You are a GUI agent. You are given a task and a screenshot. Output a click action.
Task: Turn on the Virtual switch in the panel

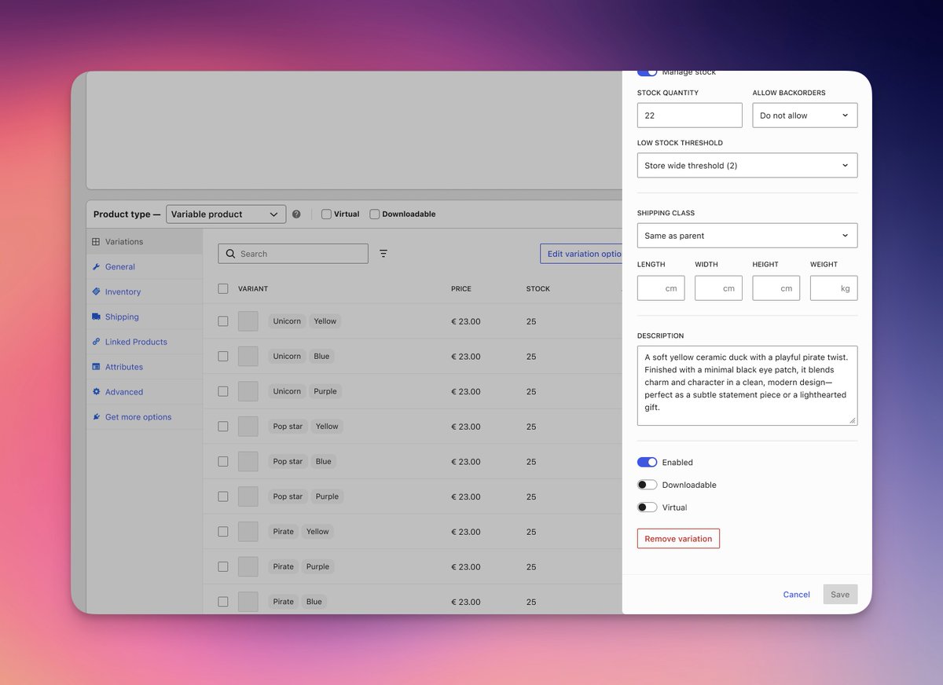coord(647,507)
